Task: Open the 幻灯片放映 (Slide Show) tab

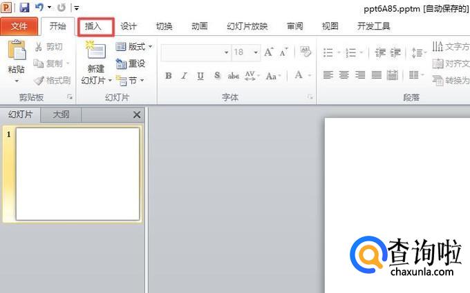Action: coord(247,26)
